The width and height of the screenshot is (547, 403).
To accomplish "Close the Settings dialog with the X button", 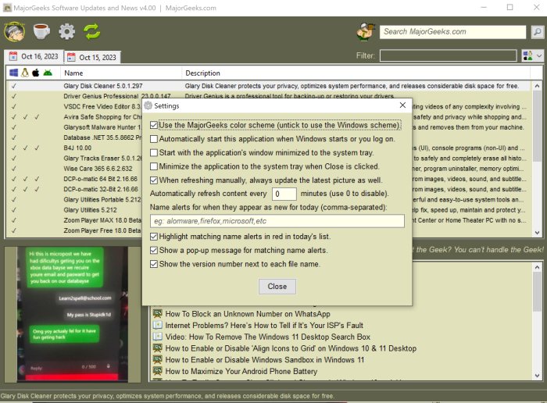I will 402,105.
